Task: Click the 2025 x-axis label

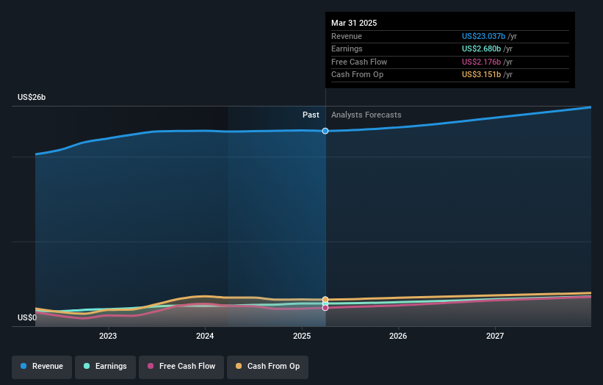Action: click(x=302, y=336)
